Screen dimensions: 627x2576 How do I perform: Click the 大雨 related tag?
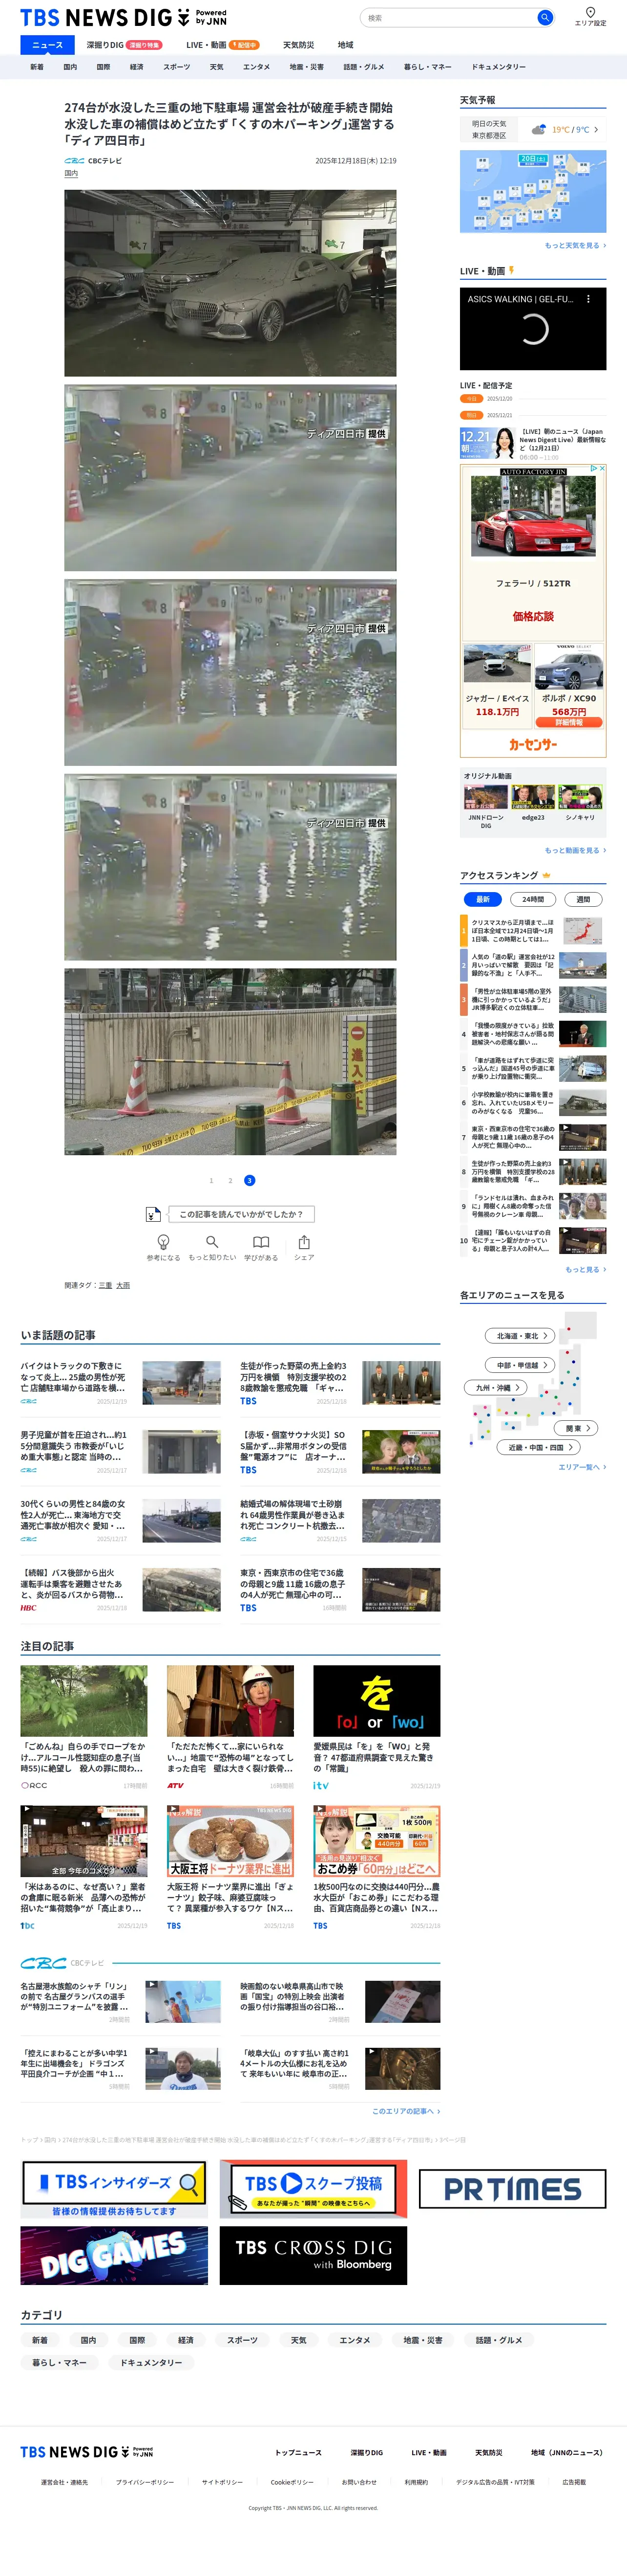123,1285
